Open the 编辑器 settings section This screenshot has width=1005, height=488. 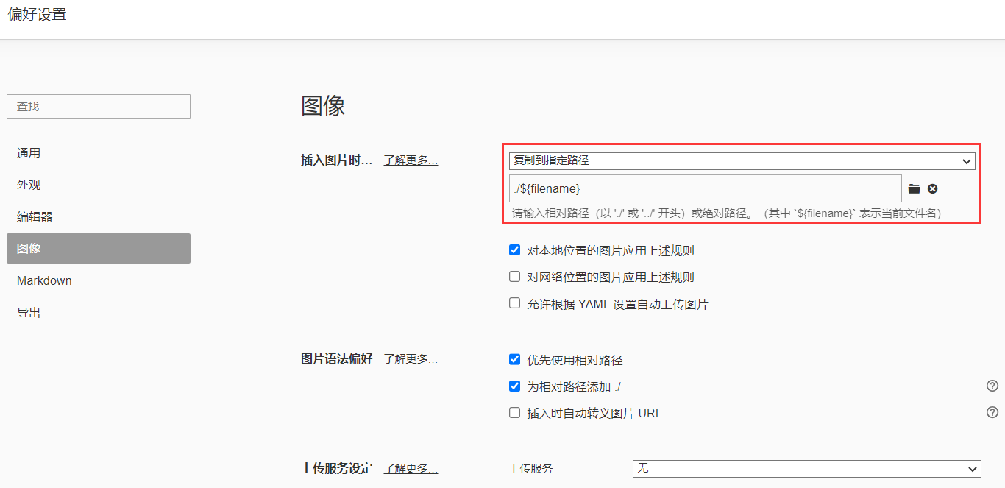[99, 217]
